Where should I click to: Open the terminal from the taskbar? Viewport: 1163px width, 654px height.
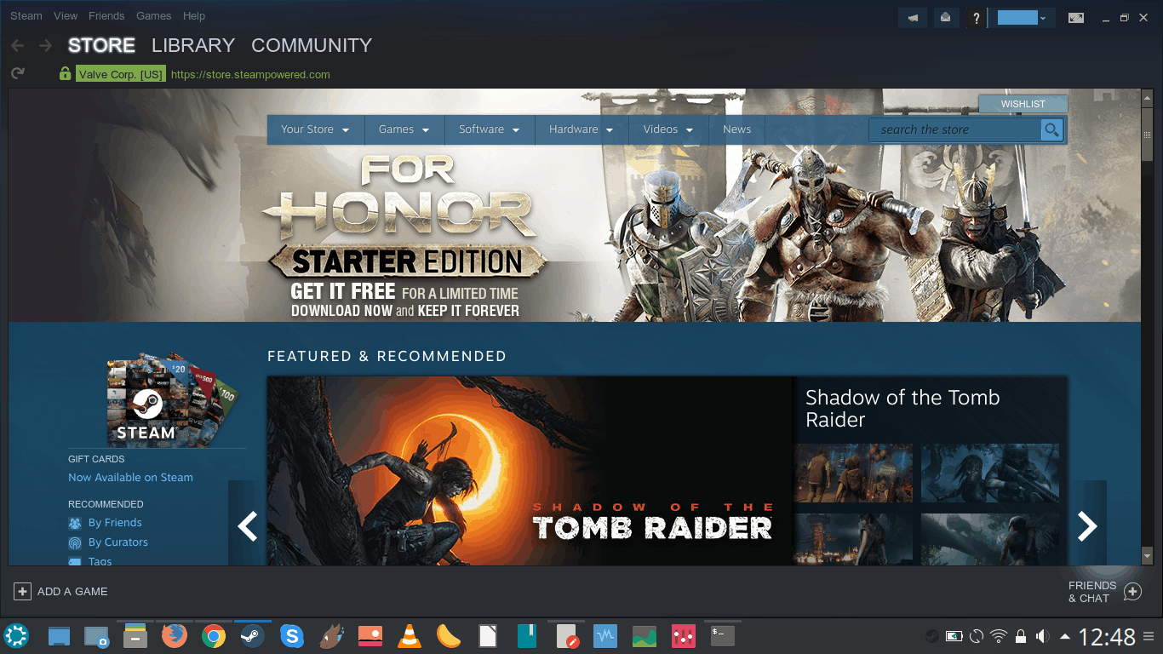coord(723,635)
